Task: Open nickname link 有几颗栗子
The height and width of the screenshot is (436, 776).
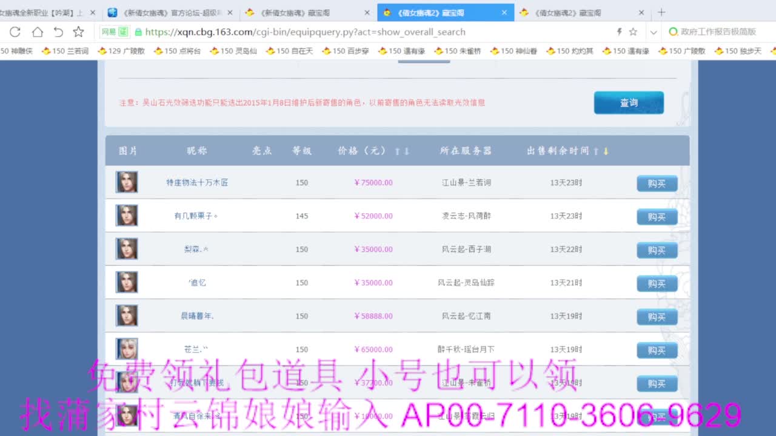Action: 196,216
